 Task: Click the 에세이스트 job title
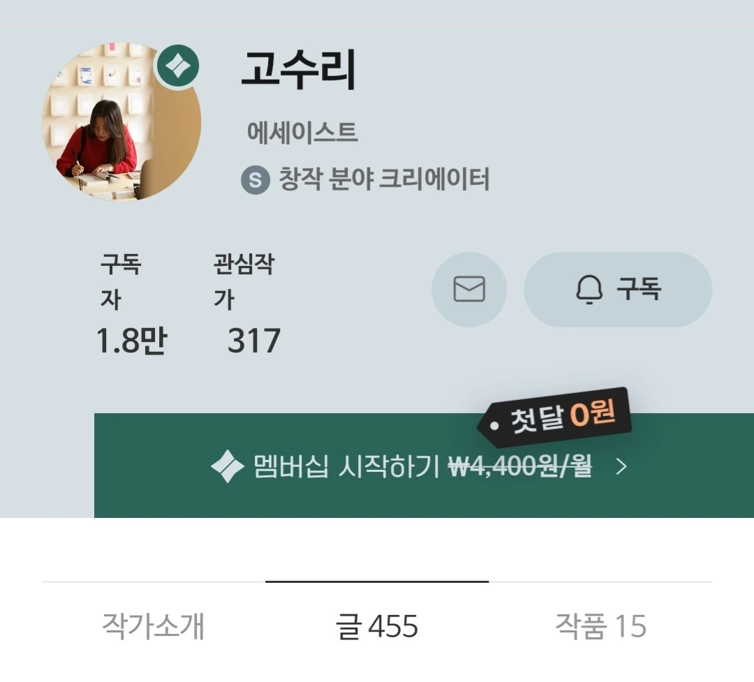tap(302, 132)
